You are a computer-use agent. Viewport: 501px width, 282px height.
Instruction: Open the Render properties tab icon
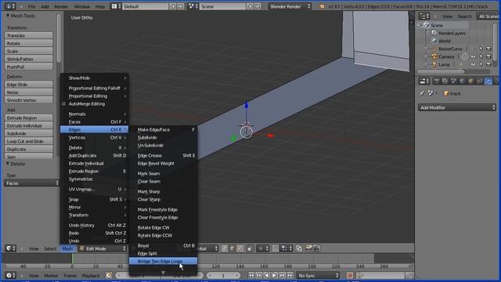[x=437, y=81]
